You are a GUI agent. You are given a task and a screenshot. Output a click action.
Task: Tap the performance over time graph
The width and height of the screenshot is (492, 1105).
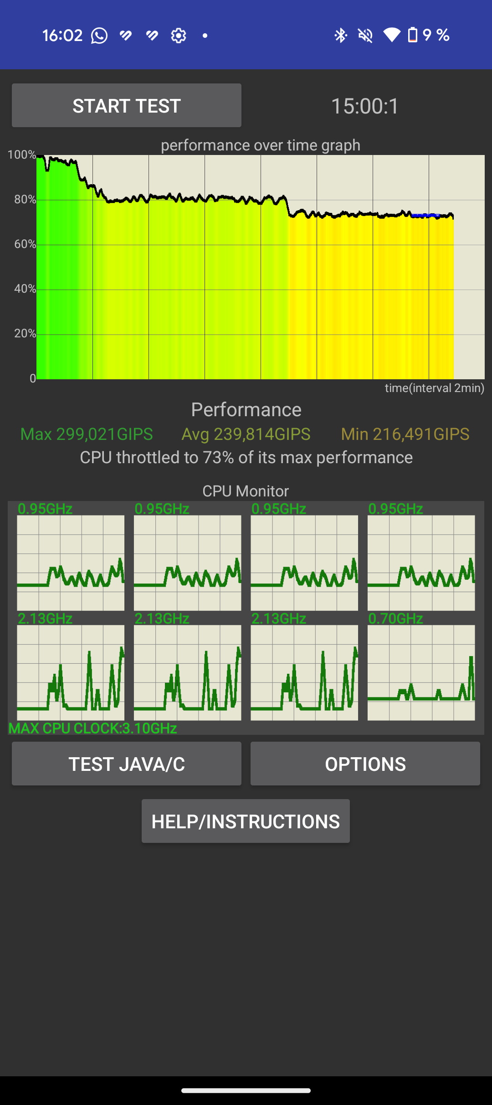[x=260, y=267]
